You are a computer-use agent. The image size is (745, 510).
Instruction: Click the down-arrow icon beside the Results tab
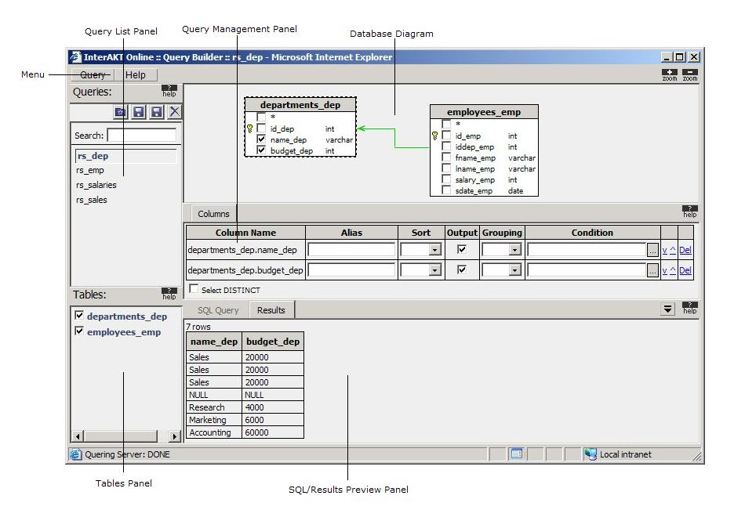coord(667,309)
